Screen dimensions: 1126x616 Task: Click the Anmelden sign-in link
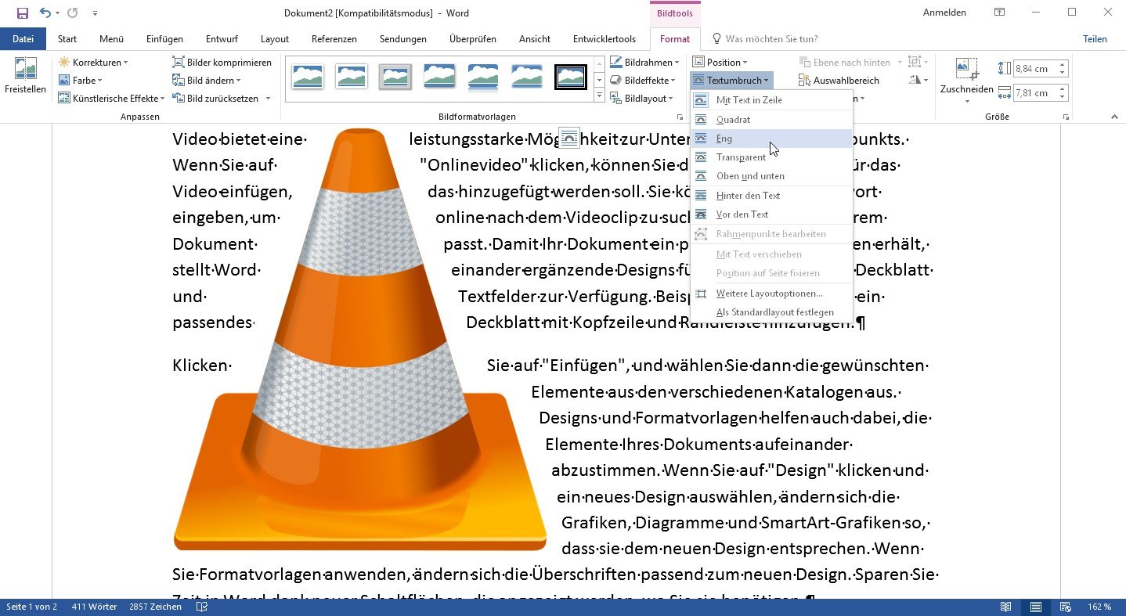pos(944,13)
